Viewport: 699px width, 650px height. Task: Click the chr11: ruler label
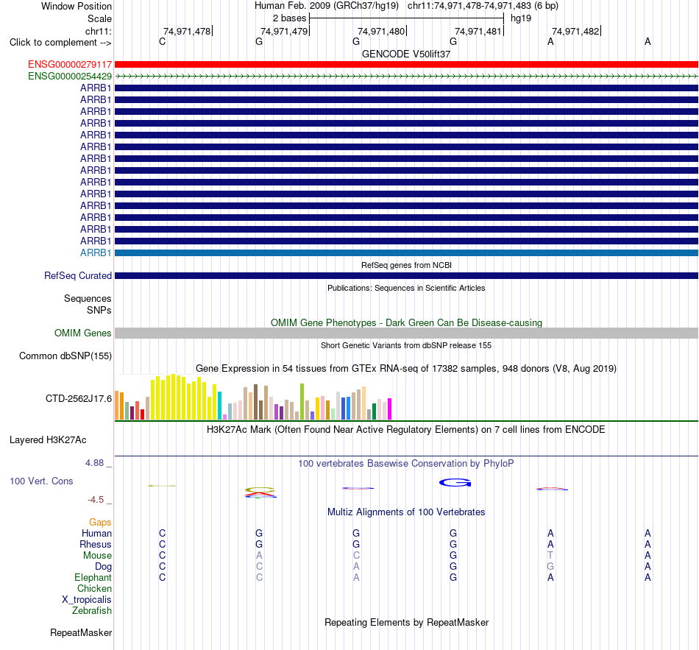[x=99, y=31]
